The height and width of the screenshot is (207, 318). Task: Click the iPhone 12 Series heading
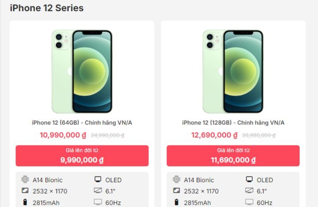tap(47, 8)
